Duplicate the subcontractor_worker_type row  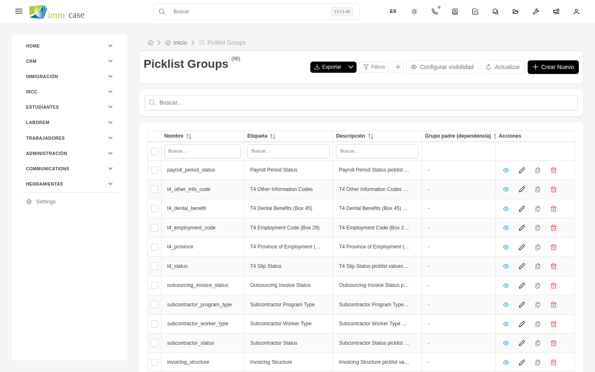coord(538,324)
